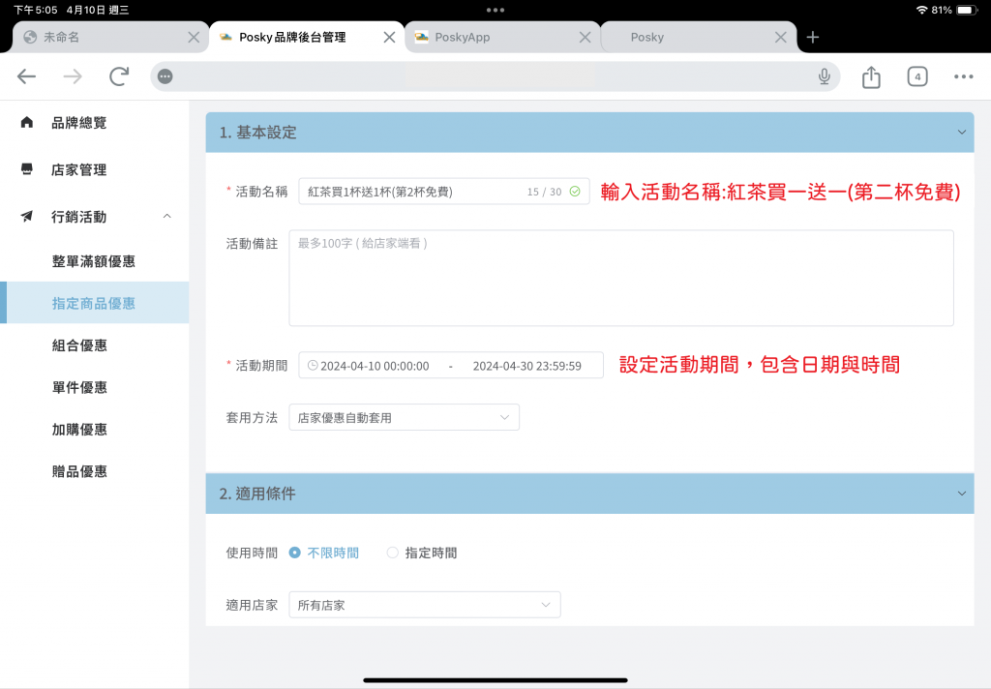991x689 pixels.
Task: Click the paper plane icon beside 行銷活動
Action: (26, 216)
